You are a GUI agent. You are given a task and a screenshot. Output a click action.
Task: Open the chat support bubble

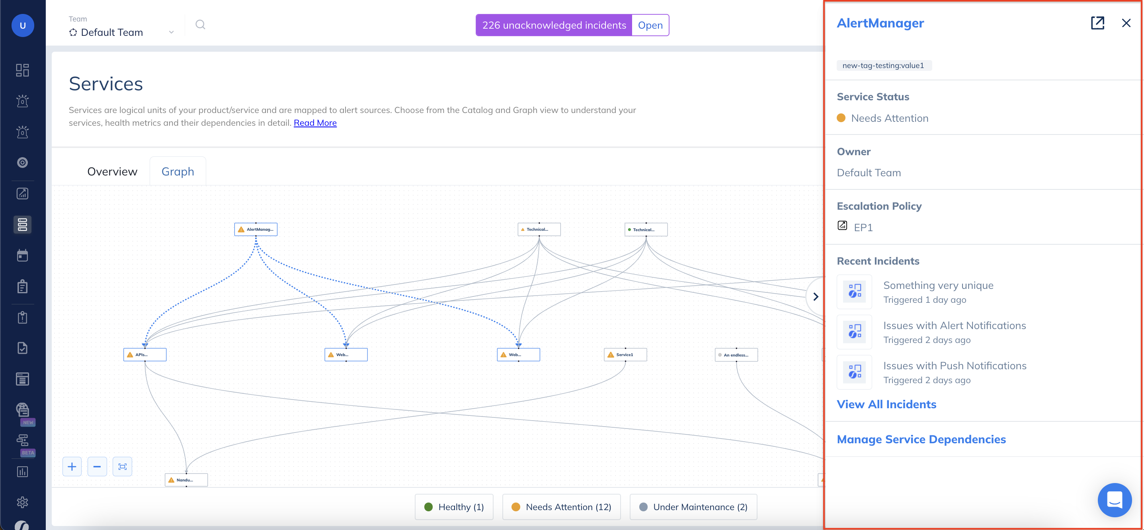[x=1114, y=500]
